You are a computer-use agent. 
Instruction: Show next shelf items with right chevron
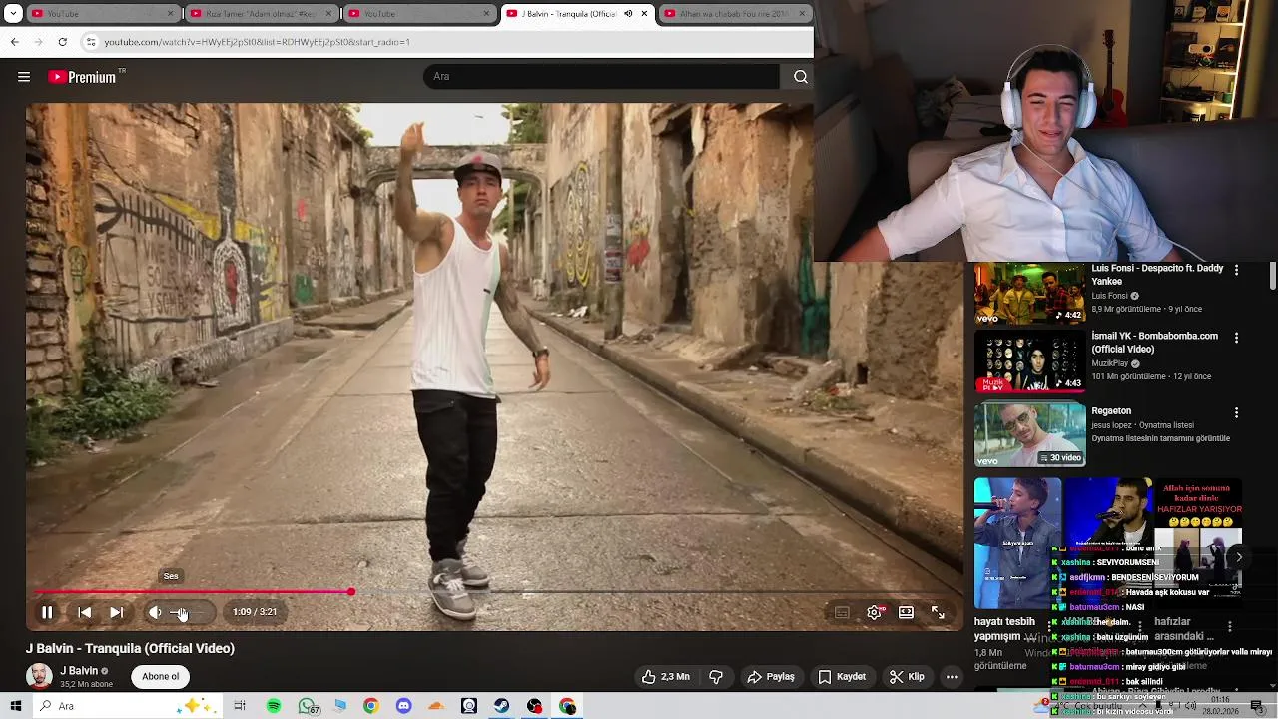click(x=1238, y=557)
